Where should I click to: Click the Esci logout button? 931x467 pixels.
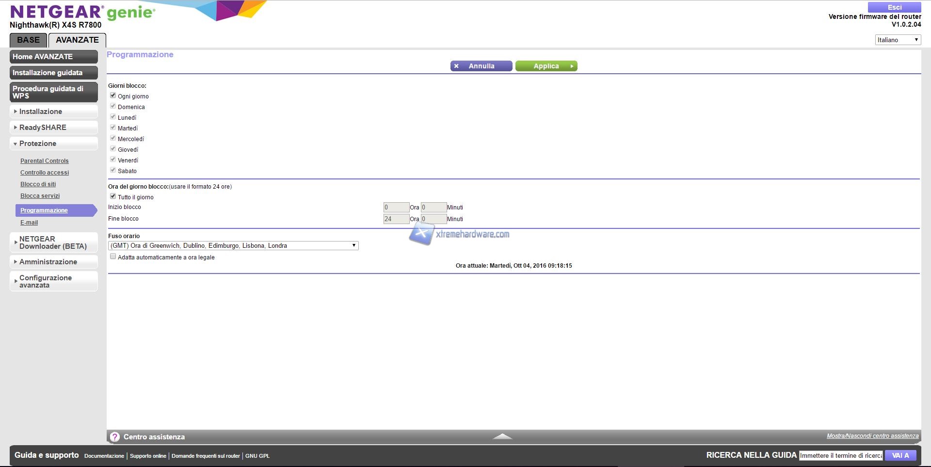point(894,7)
